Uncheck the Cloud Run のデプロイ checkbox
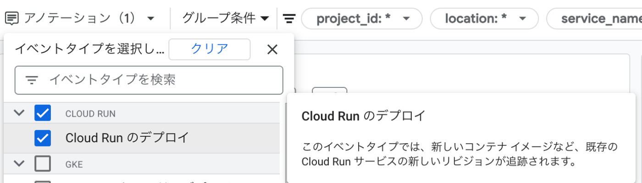The image size is (642, 183). pyautogui.click(x=43, y=138)
